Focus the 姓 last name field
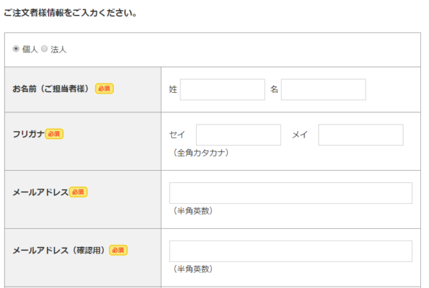This screenshot has width=429, height=288. click(x=223, y=89)
